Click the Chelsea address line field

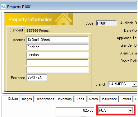[x=57, y=47]
